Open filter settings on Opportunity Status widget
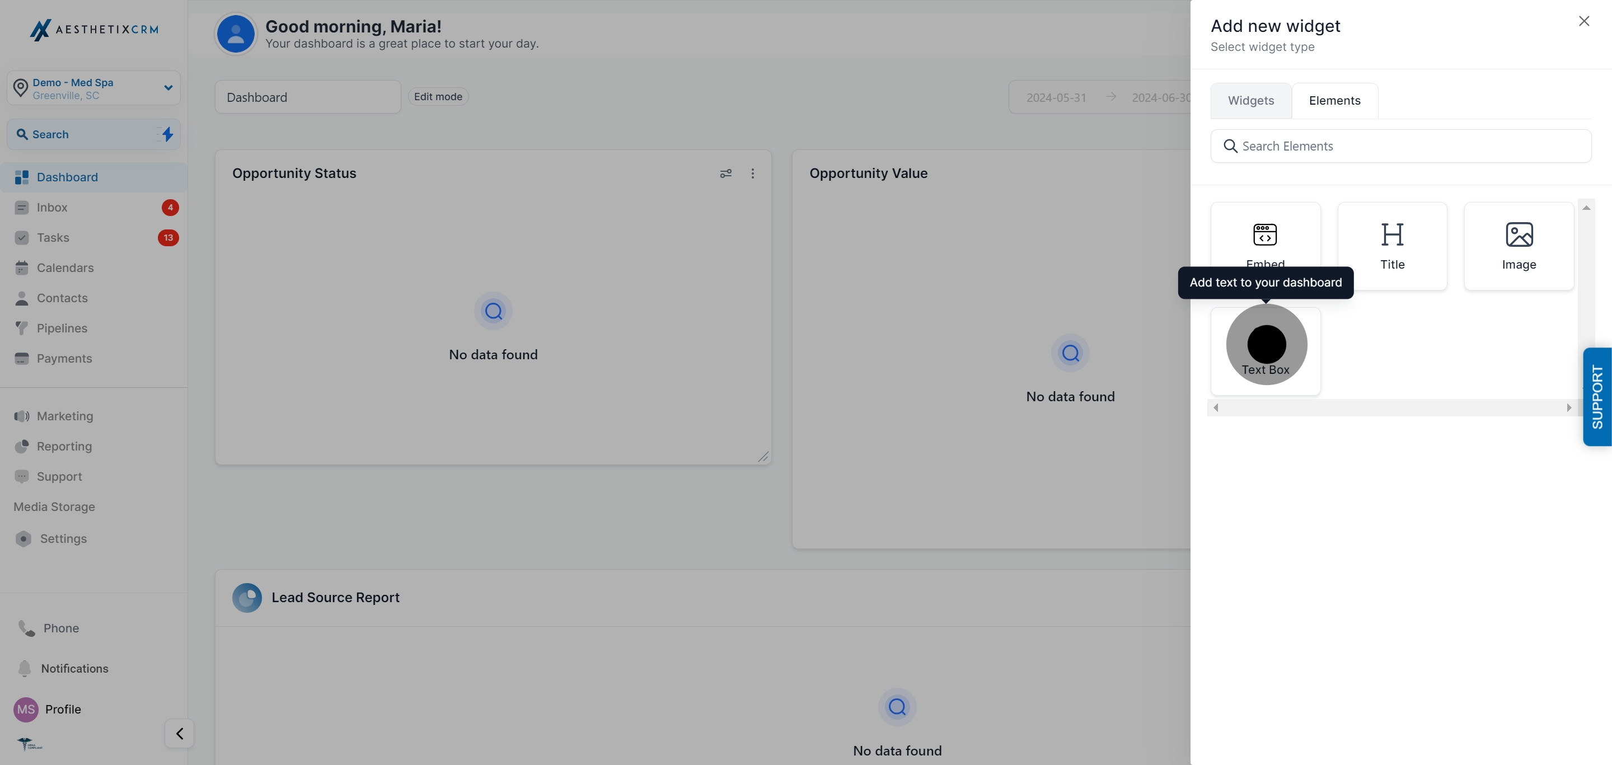 pos(725,173)
